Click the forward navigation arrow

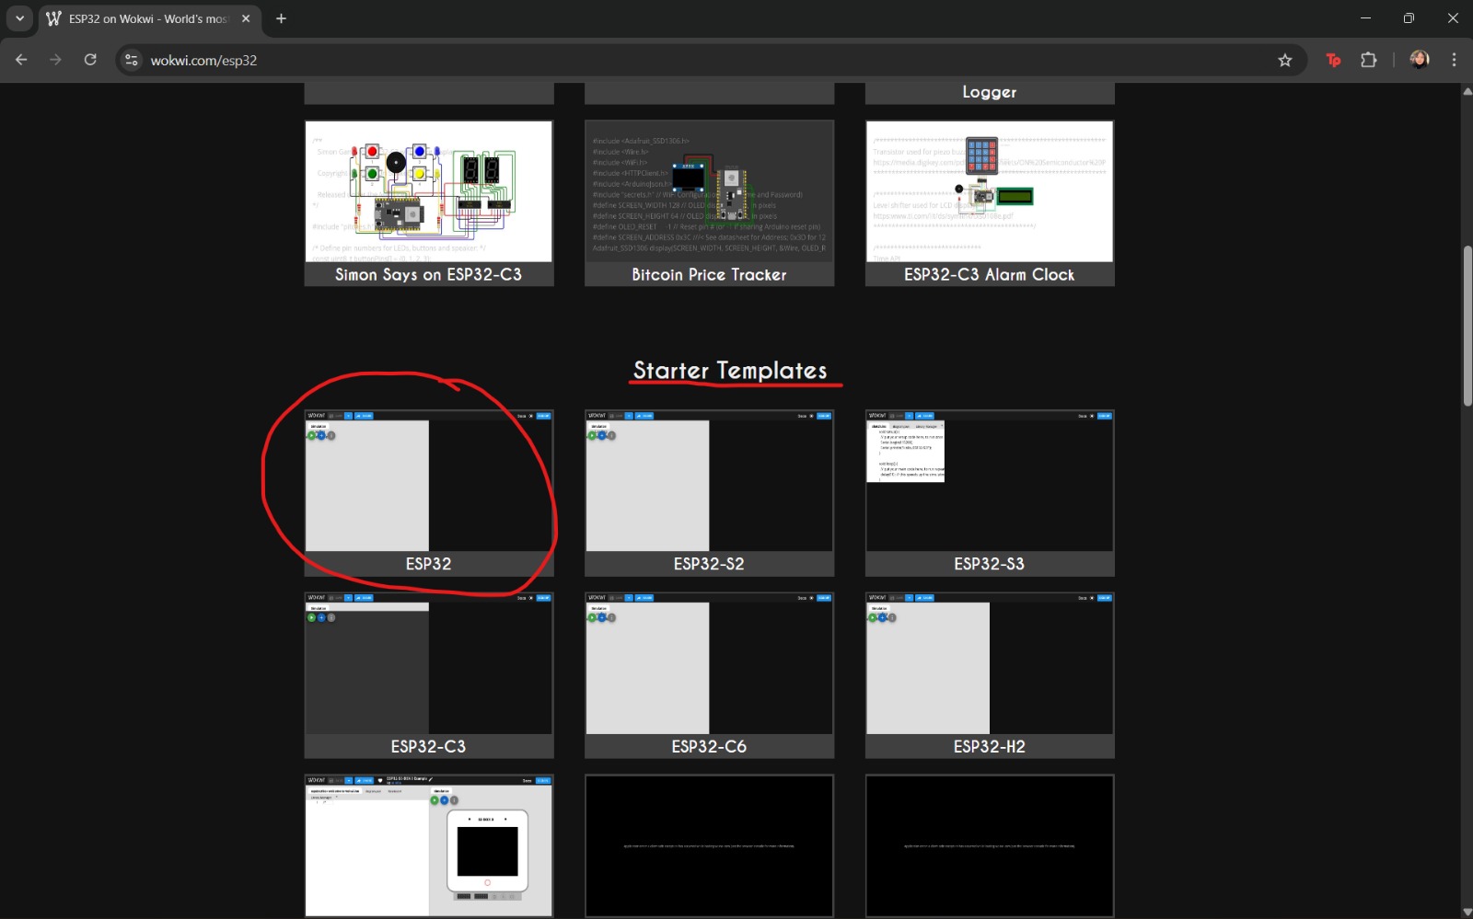(55, 60)
